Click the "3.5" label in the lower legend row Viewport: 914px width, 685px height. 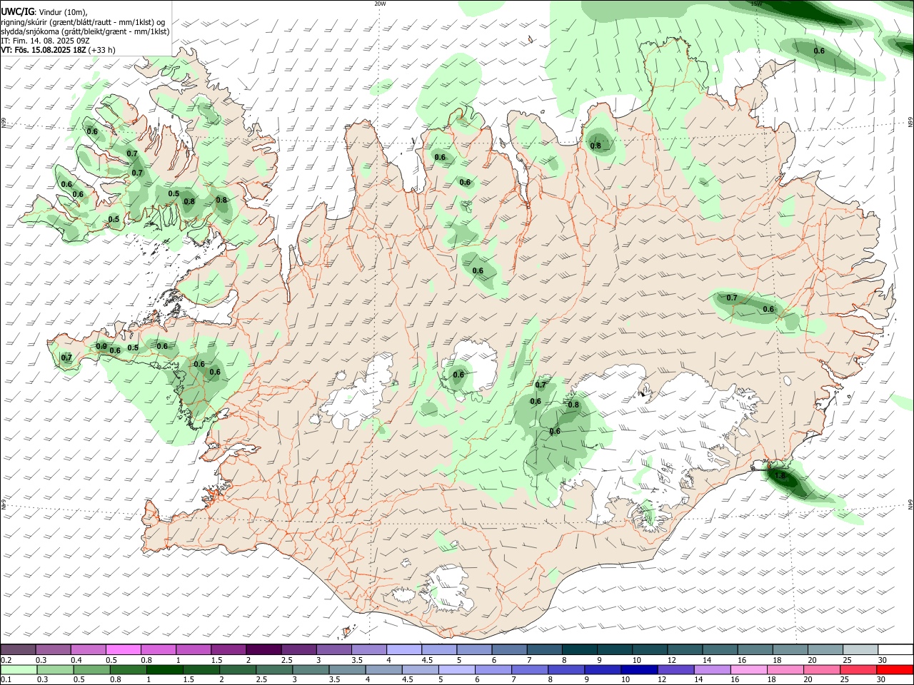tap(334, 679)
